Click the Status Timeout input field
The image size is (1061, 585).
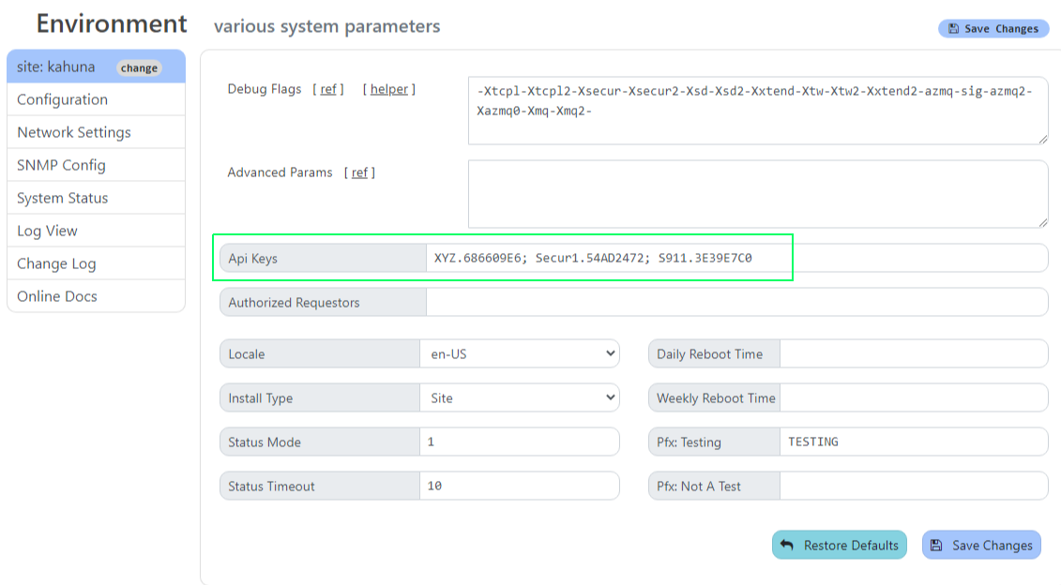click(519, 487)
